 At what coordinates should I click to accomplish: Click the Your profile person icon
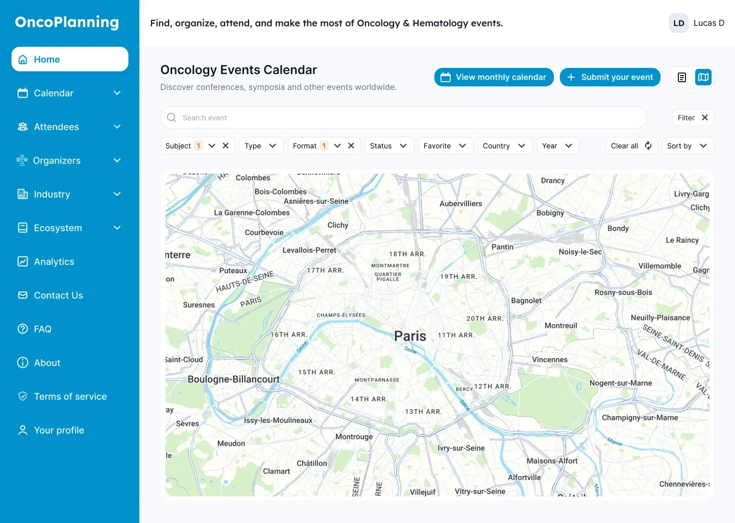coord(22,430)
